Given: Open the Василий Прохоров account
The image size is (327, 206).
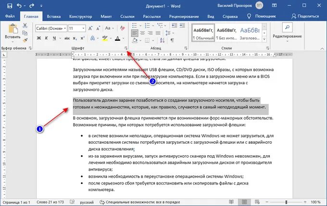Looking at the screenshot, I should coord(240,6).
